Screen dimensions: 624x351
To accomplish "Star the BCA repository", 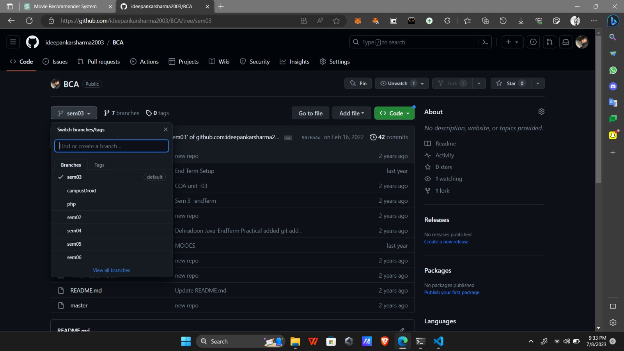I will point(511,83).
